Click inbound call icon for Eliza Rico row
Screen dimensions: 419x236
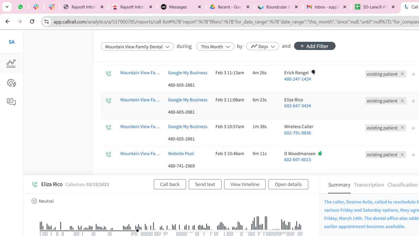pos(109,100)
